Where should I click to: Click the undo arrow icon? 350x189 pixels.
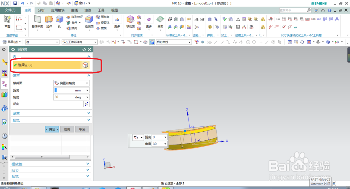point(22,3)
